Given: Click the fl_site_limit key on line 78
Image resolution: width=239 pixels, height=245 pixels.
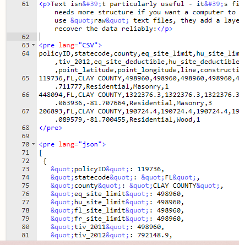Looking at the screenshot, I should tap(100, 210).
